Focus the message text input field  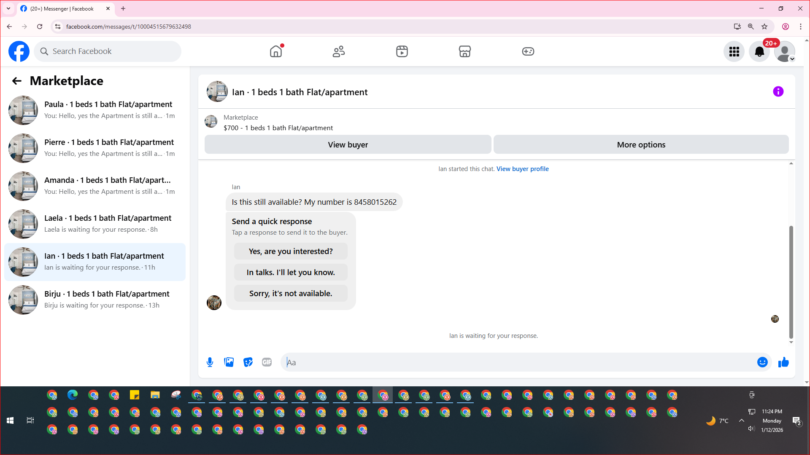click(519, 362)
